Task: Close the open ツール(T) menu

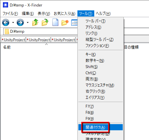Action: (x=86, y=14)
